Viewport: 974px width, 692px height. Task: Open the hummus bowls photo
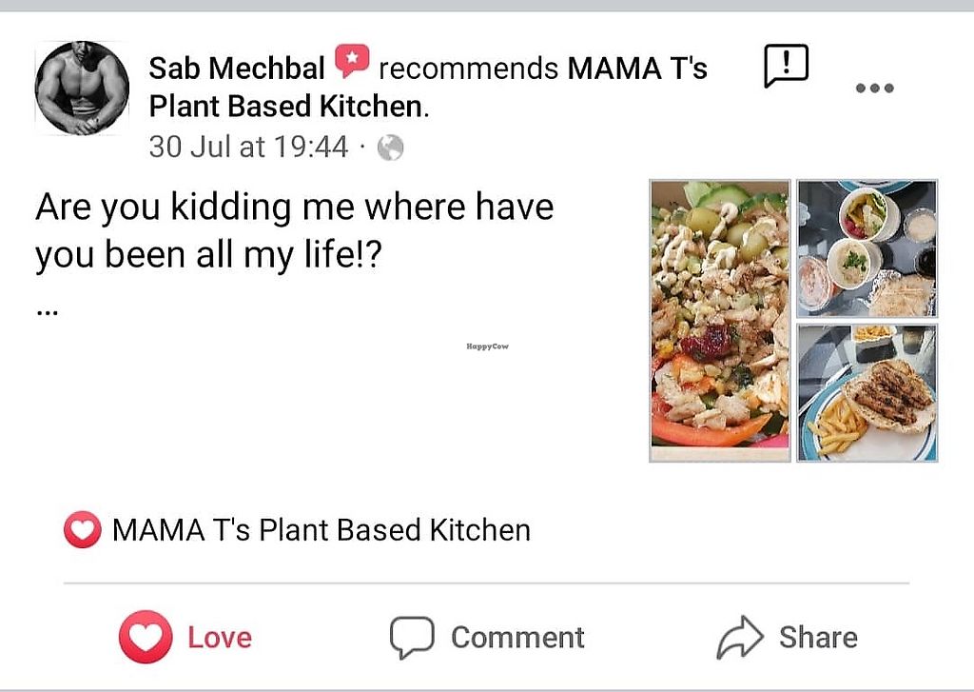867,248
